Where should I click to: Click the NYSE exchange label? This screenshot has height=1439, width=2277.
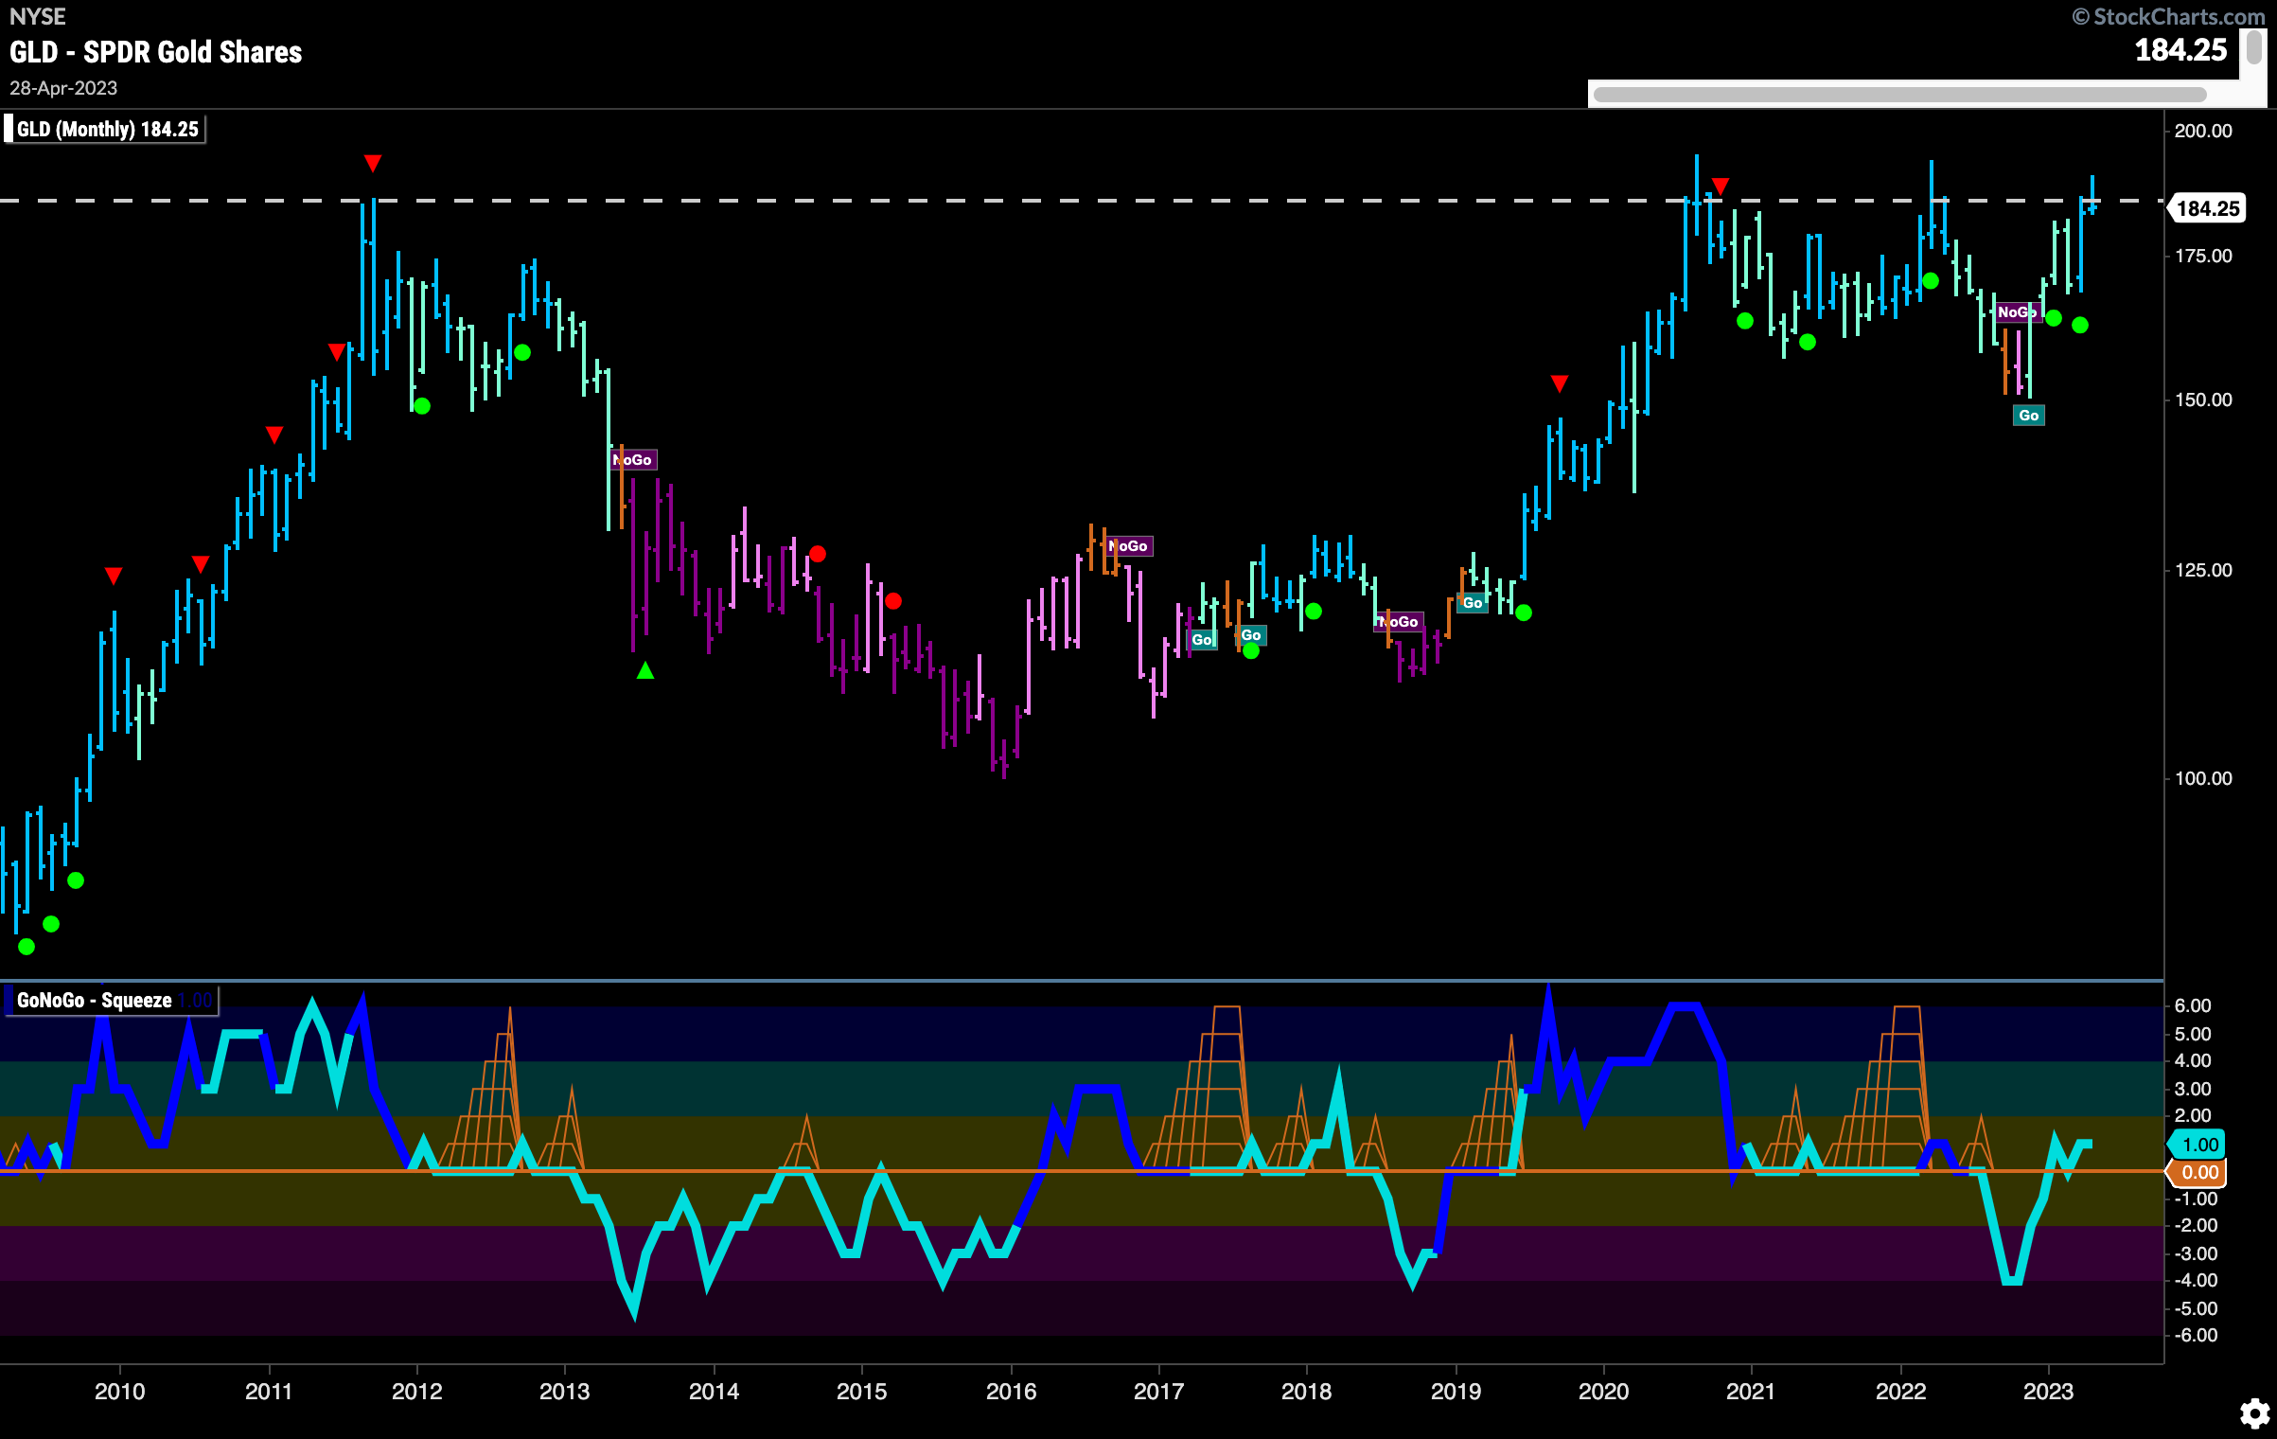pos(38,16)
